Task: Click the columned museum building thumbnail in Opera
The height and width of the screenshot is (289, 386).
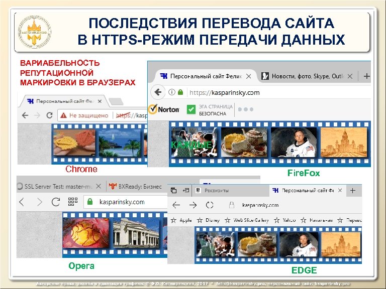Action: coord(136,233)
